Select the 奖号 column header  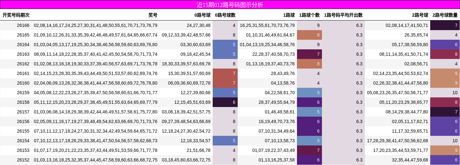[153, 15]
